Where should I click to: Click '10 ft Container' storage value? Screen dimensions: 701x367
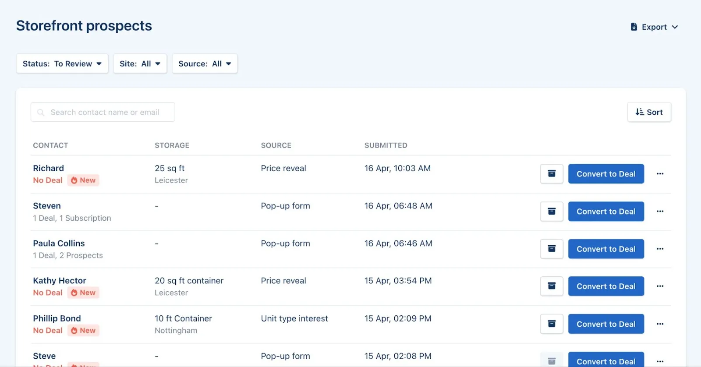point(183,318)
